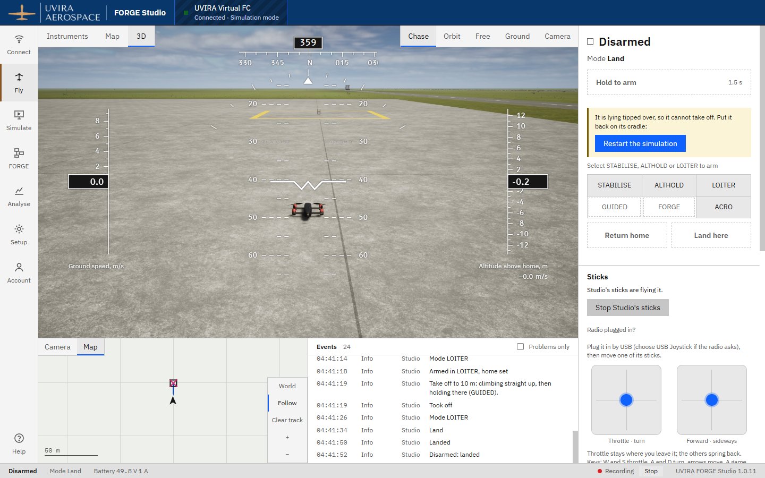Select ACRO flight mode
This screenshot has height=478, width=765.
pyautogui.click(x=723, y=207)
